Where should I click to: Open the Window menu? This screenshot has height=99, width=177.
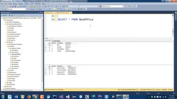pyautogui.click(x=38, y=4)
